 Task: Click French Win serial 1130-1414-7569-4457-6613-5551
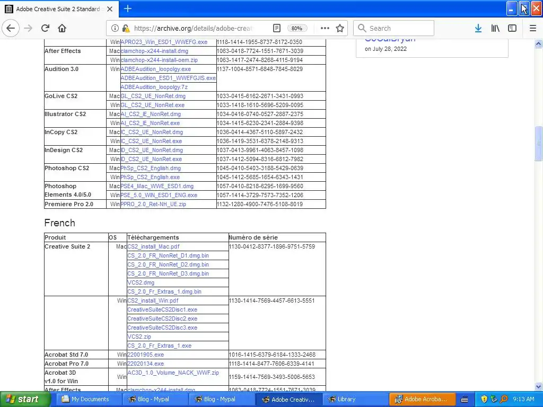[272, 300]
